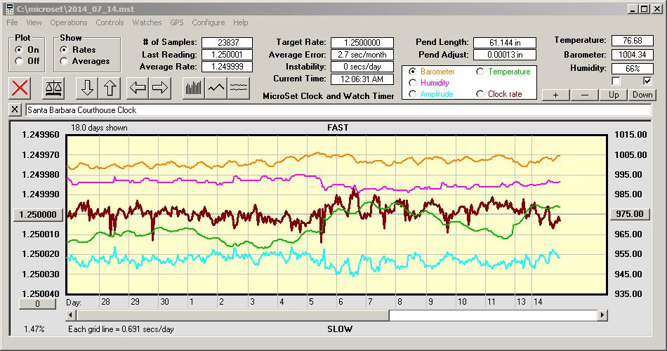This screenshot has height=351, width=667.
Task: Choose the Temperature trace radio
Action: pyautogui.click(x=480, y=72)
